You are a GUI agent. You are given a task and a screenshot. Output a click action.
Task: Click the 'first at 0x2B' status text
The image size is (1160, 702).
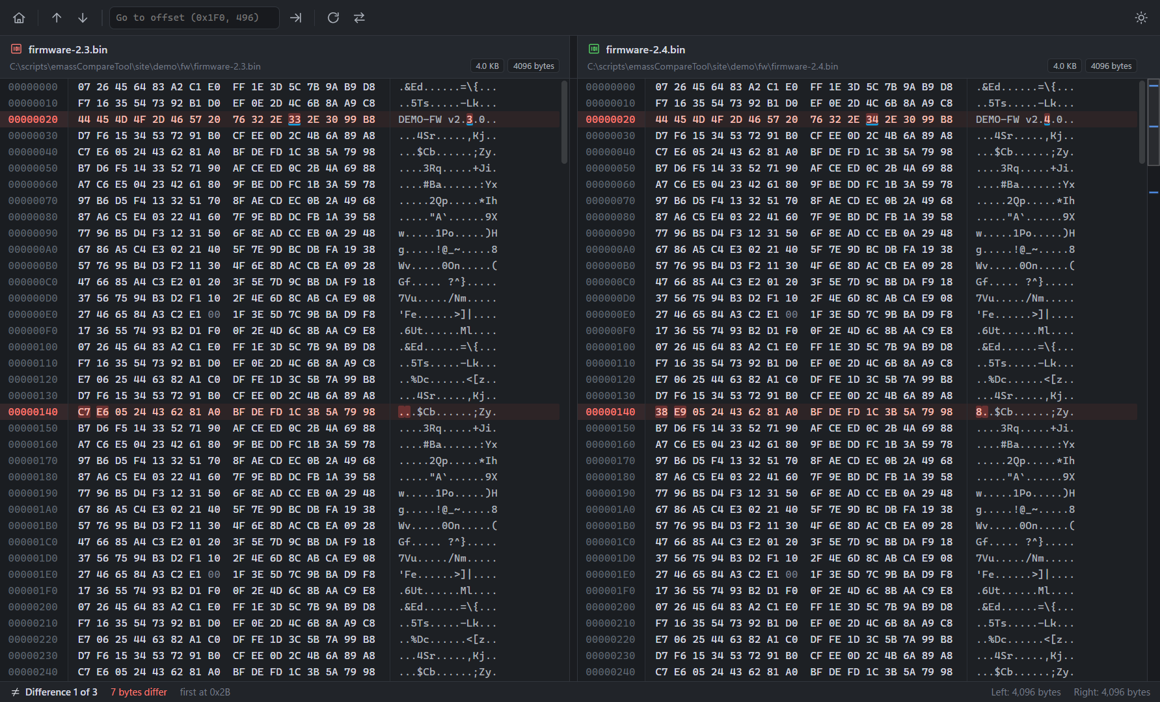click(205, 692)
